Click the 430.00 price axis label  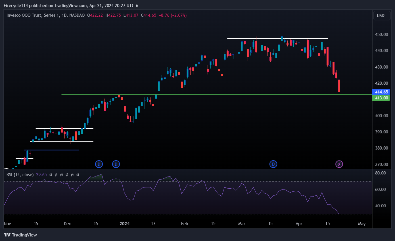381,67
